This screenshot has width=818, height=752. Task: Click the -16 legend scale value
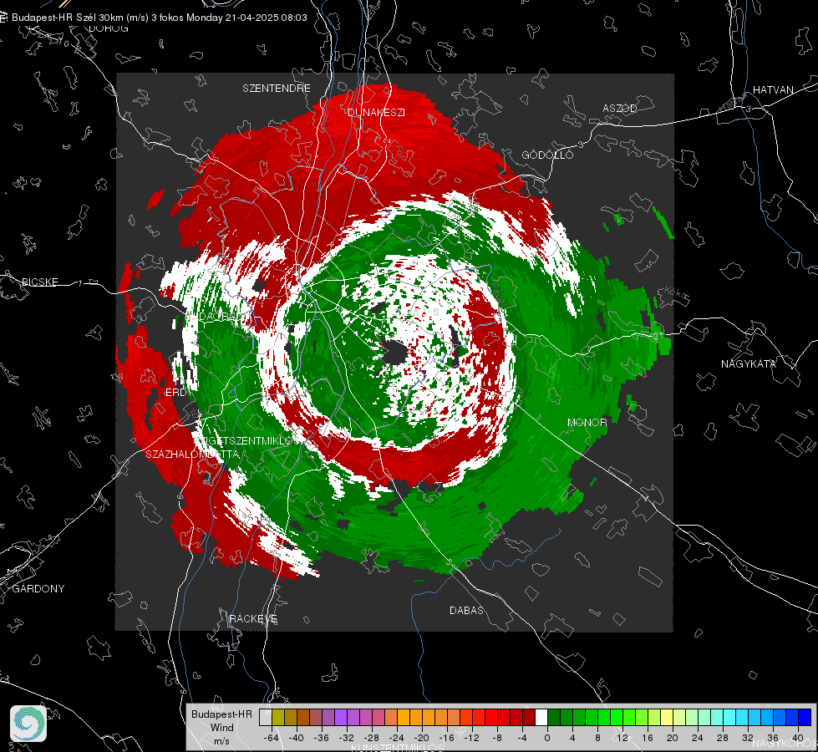(x=446, y=738)
